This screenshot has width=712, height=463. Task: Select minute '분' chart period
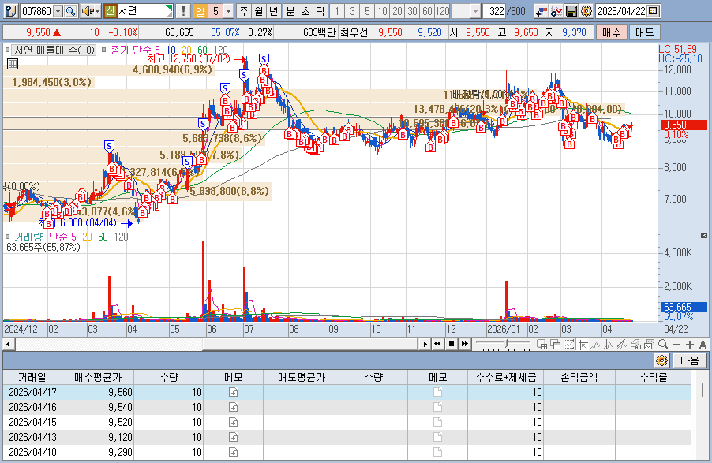point(290,11)
